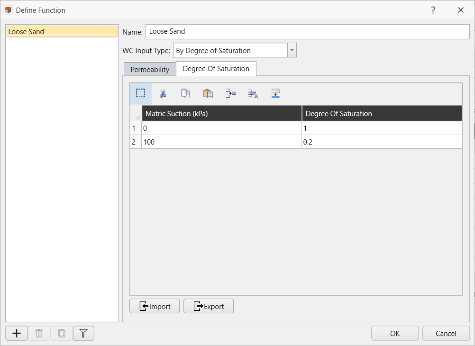Select the matric suction cell with value 0
This screenshot has width=475, height=346.
pos(222,128)
